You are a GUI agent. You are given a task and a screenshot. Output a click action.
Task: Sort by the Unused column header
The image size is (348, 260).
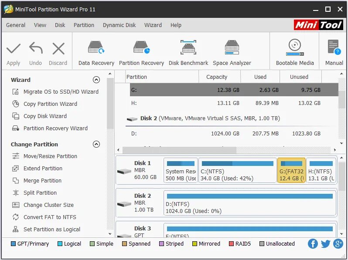pyautogui.click(x=300, y=77)
